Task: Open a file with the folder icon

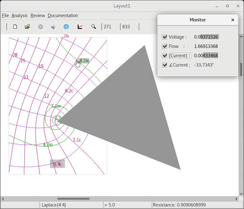Action: pos(27,27)
